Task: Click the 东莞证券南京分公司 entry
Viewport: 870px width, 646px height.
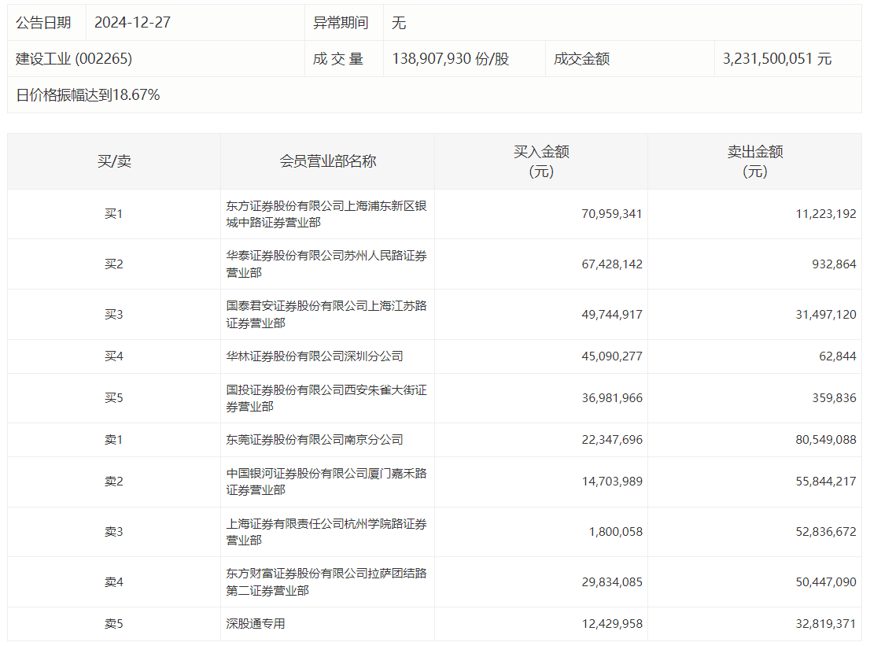Action: [315, 440]
